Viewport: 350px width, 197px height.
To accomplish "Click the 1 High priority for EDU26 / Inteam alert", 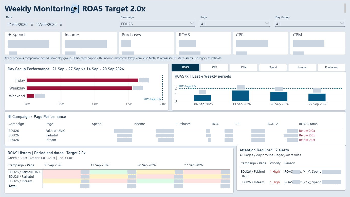I will click(275, 182).
